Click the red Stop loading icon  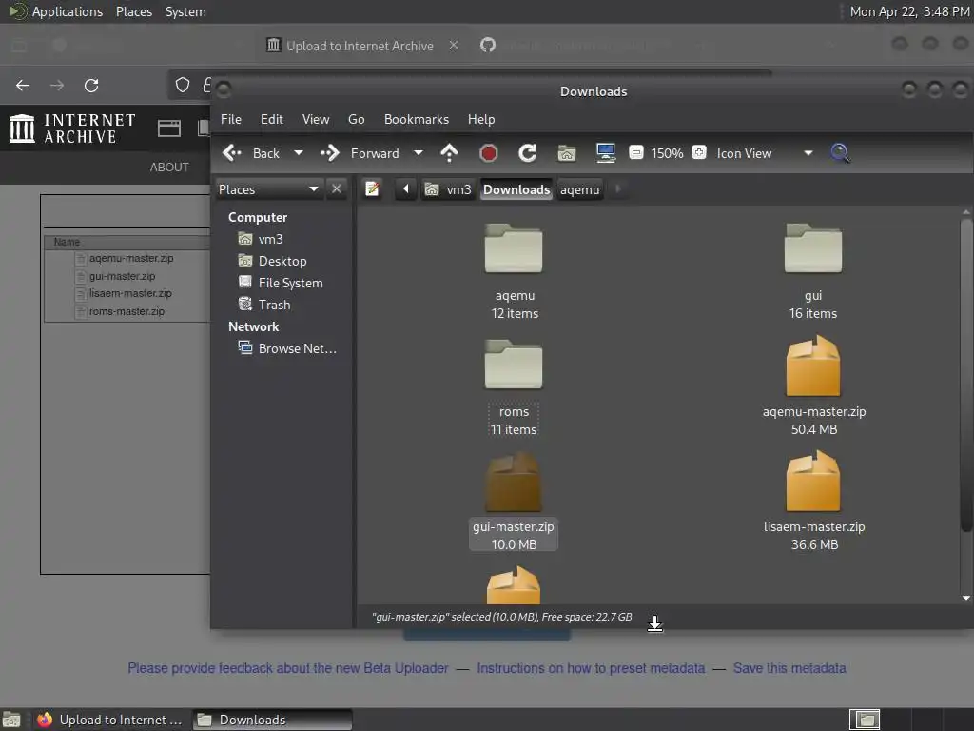[x=488, y=153]
